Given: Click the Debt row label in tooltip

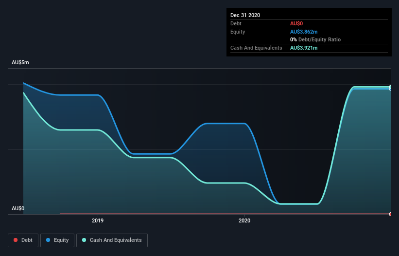Looking at the screenshot, I should point(236,24).
